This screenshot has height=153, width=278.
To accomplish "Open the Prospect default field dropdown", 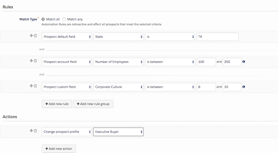I will pyautogui.click(x=67, y=37).
